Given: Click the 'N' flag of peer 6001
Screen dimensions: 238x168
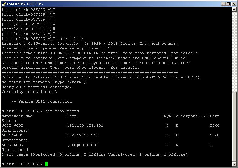Looking at the screenshot, I should pos(177,135).
